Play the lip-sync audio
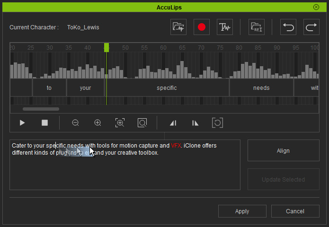Image resolution: width=329 pixels, height=227 pixels. click(x=22, y=123)
